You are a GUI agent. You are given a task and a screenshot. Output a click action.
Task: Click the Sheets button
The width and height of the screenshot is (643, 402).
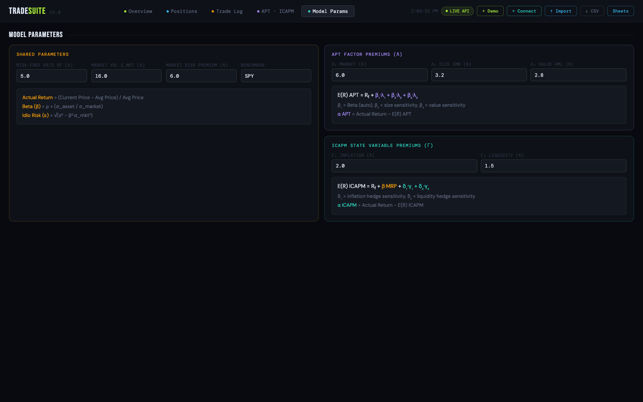pyautogui.click(x=621, y=11)
